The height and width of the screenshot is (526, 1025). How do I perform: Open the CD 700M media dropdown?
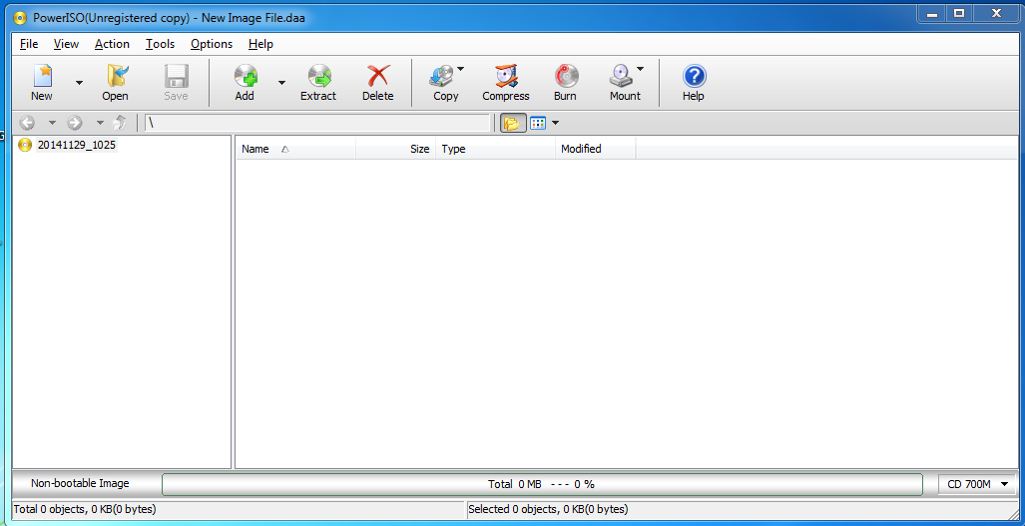[x=977, y=484]
